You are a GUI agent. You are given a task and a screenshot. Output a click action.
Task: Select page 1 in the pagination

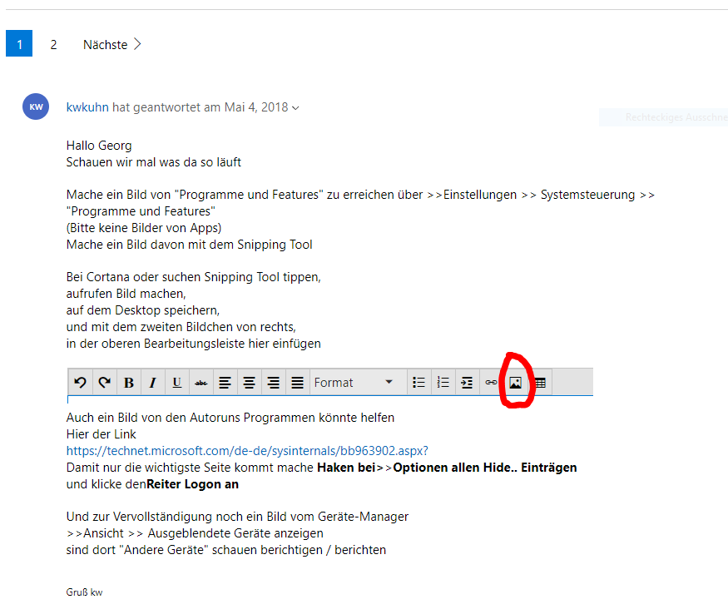[19, 43]
